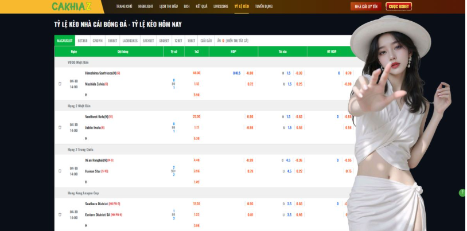This screenshot has height=231, width=467.
Task: Select the Tỷ Lệ Kèo menu item
Action: point(242,6)
